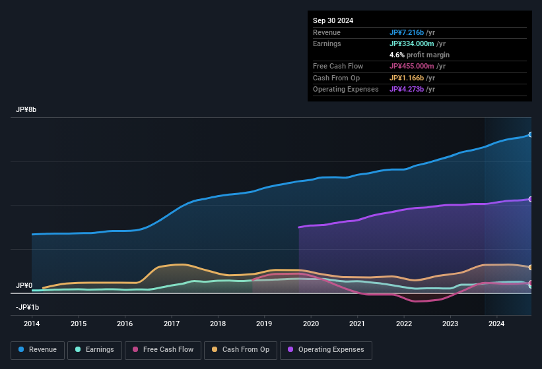
Task: Toggle Earnings series in legend
Action: click(x=94, y=350)
